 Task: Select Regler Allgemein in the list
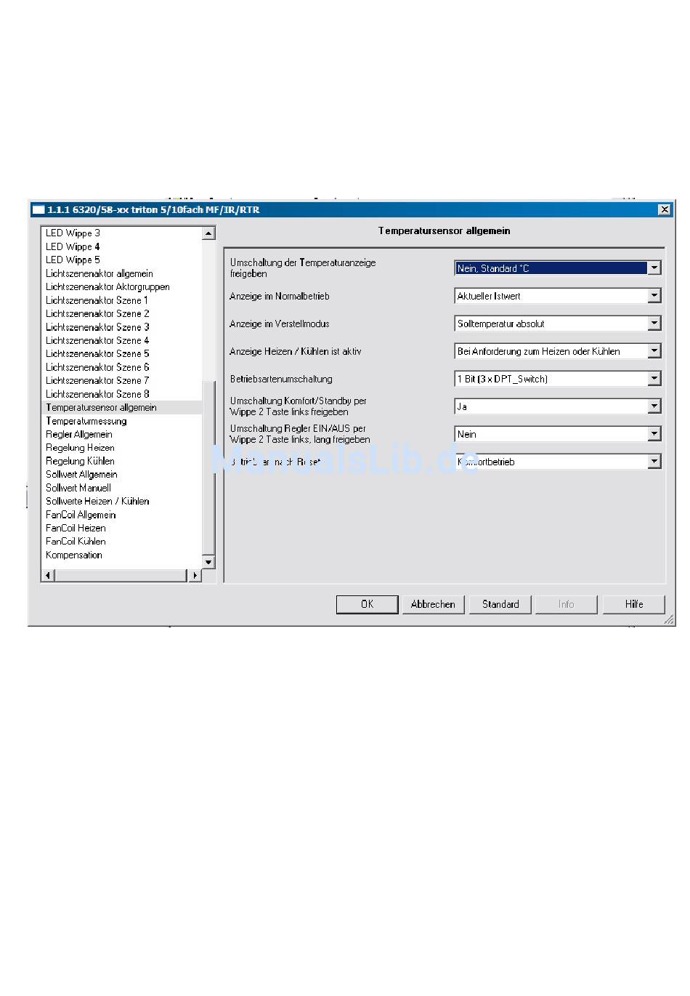click(x=79, y=434)
